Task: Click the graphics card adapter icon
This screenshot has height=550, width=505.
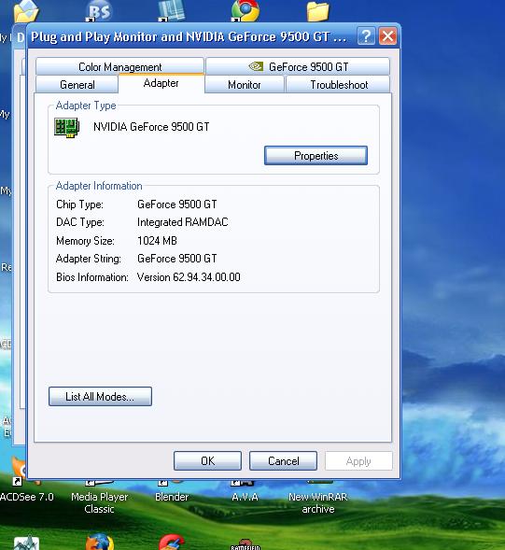Action: [66, 128]
